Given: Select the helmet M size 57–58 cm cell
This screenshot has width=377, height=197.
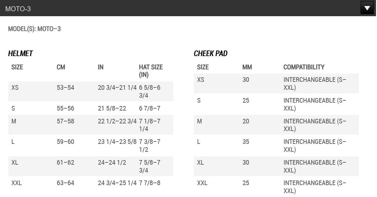Looking at the screenshot, I should [x=65, y=121].
